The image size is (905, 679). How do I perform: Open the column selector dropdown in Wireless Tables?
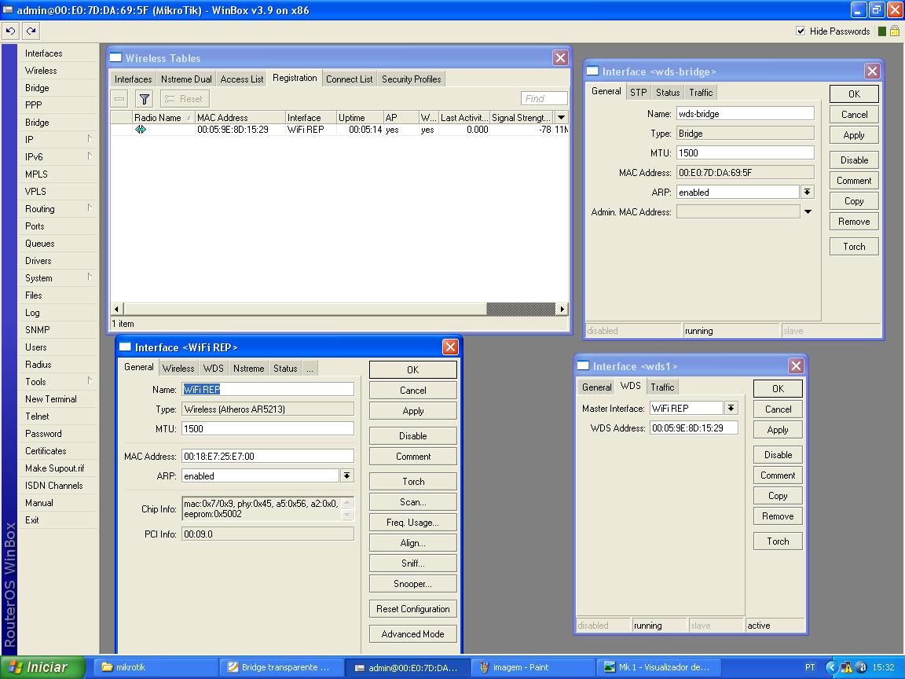pyautogui.click(x=561, y=117)
